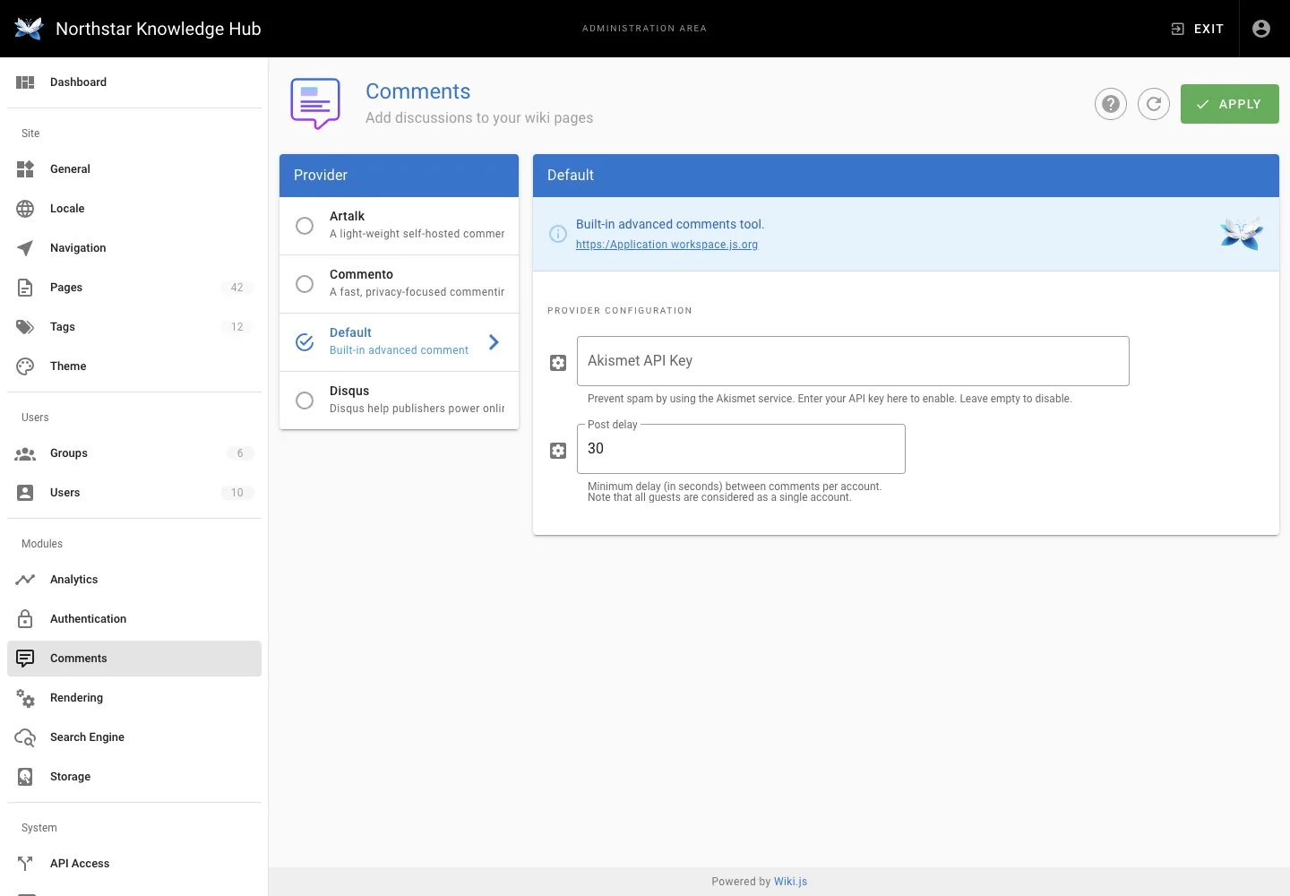Screen dimensions: 1290x896
Task: Click the Groups count badge 6
Action: 240,453
